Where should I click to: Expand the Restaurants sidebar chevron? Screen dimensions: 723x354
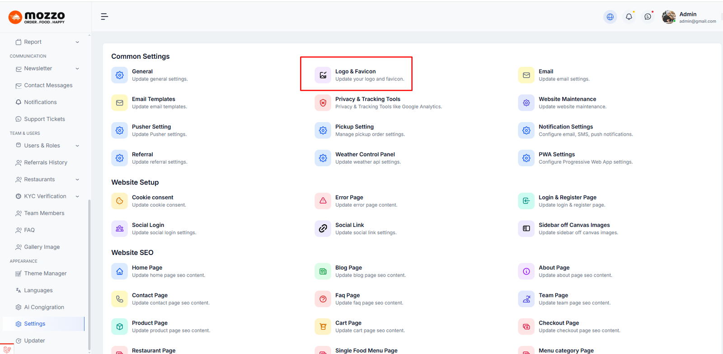pos(77,179)
